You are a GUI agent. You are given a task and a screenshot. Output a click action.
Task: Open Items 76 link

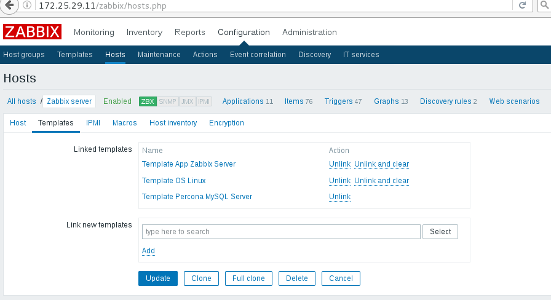point(299,101)
